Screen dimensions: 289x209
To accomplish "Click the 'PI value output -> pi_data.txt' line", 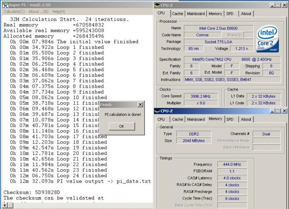I will click(x=81, y=181).
